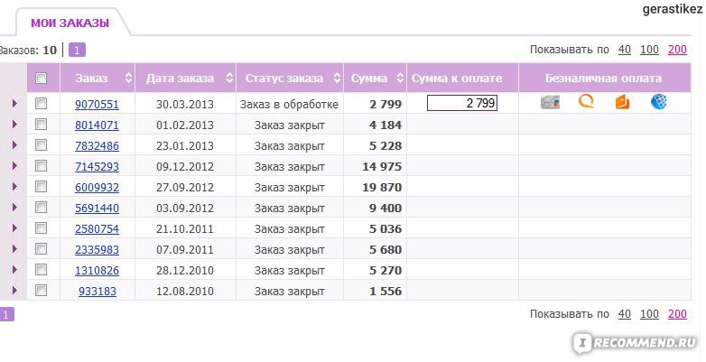Show 200 per page below the table
The width and height of the screenshot is (706, 362).
677,314
